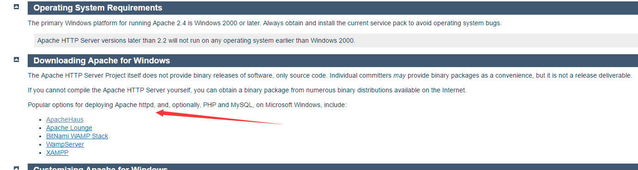Follow the Apache Lounge link
638x170 pixels.
[69, 128]
